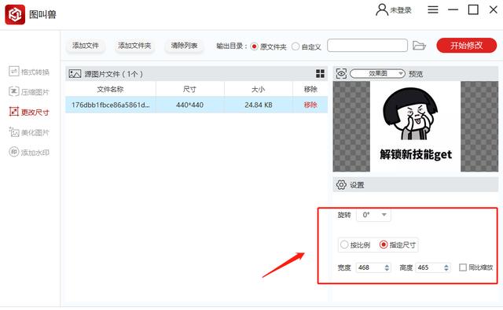Open the hamburger menu in title bar
The image size is (503, 310).
tap(433, 9)
